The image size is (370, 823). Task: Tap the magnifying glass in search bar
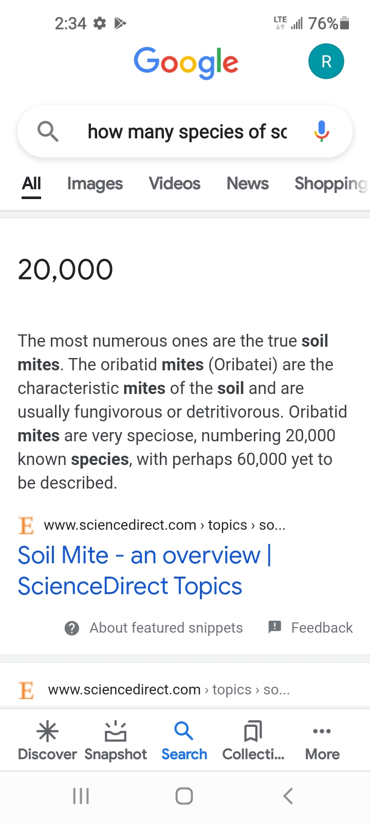pyautogui.click(x=48, y=132)
